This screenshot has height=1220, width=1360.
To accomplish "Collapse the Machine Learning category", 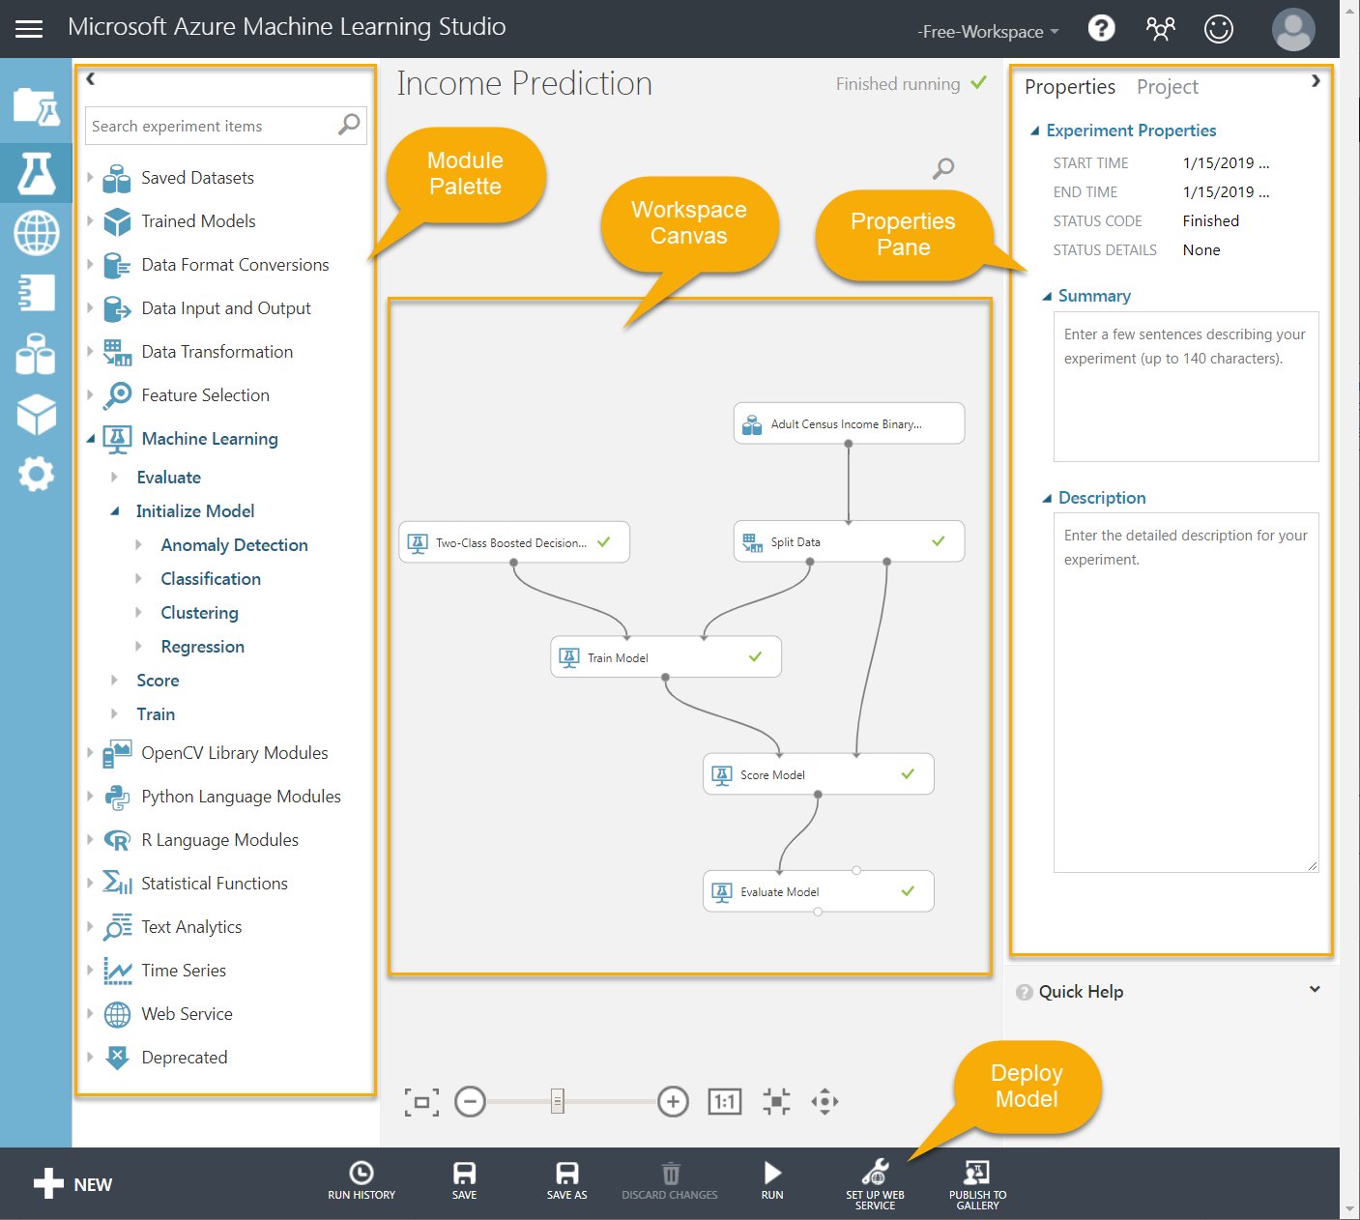I will [91, 439].
